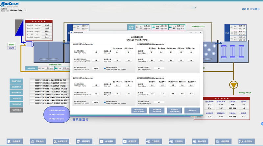The width and height of the screenshot is (263, 146).
Task: Open the Select Train dropdown
Action: click(x=18, y=11)
